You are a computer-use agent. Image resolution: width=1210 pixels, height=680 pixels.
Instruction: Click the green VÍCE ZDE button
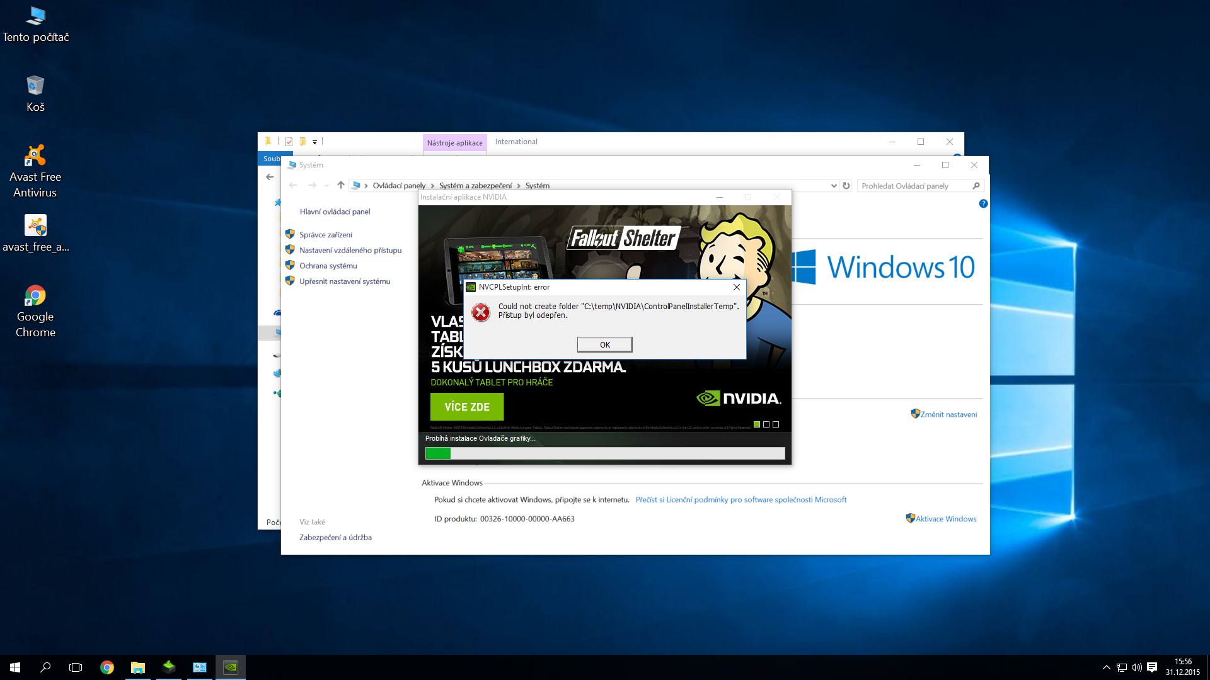(x=467, y=407)
